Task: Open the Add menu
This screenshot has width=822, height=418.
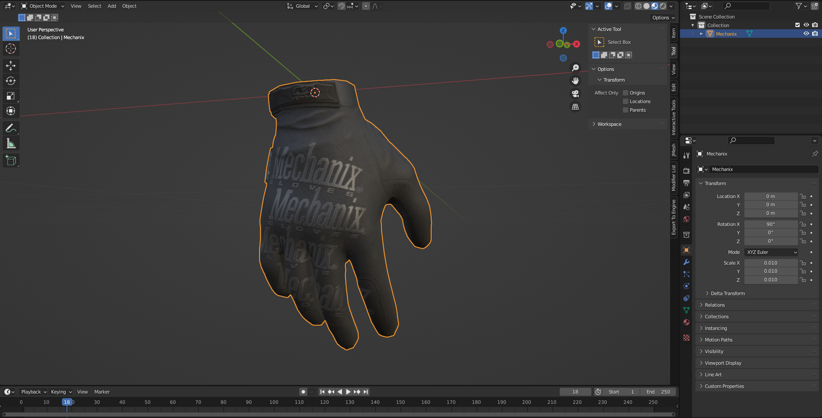Action: click(111, 6)
